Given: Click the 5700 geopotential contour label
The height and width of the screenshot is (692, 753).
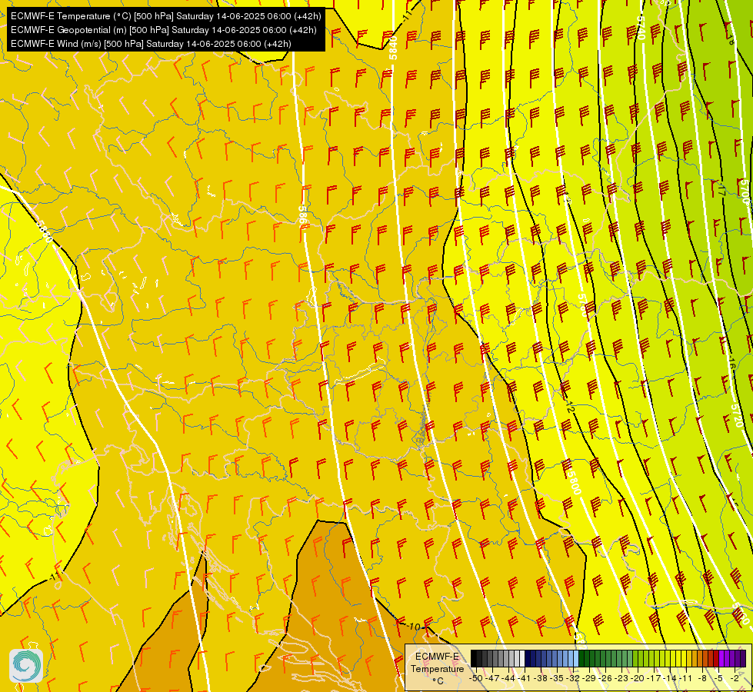Looking at the screenshot, I should pos(745,191).
